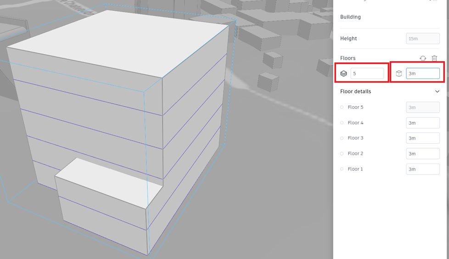This screenshot has width=449, height=259.
Task: Select the Floor 3 radio circle
Action: click(342, 138)
